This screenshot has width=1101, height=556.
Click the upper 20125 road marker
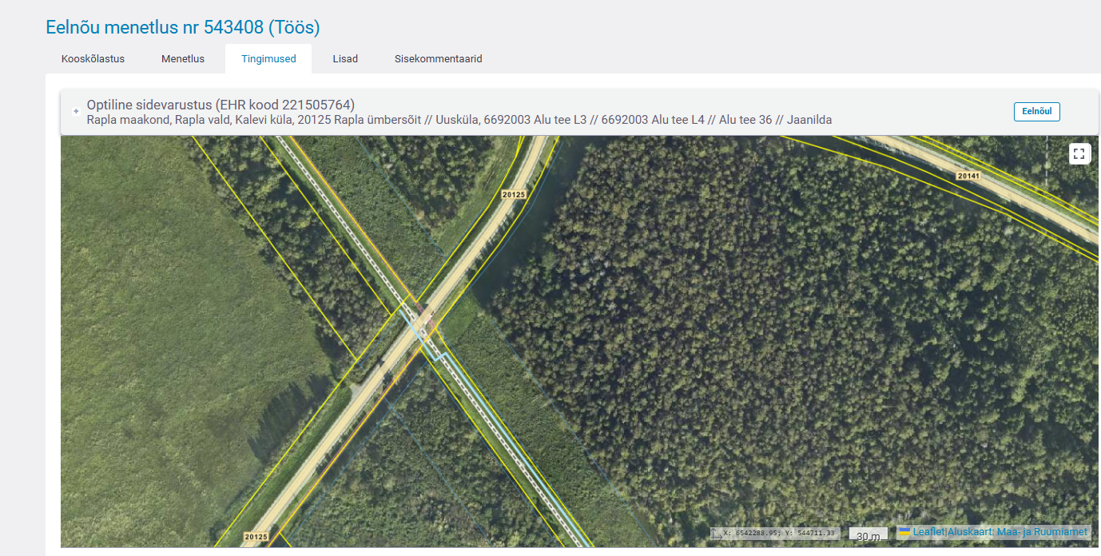(x=513, y=194)
